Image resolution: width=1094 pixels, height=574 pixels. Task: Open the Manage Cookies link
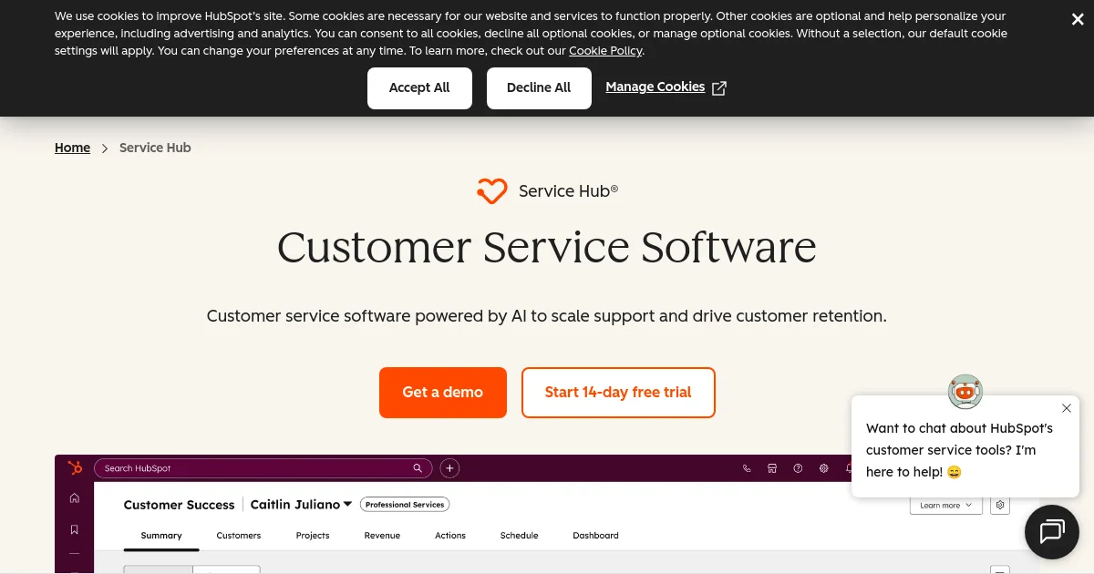click(655, 87)
